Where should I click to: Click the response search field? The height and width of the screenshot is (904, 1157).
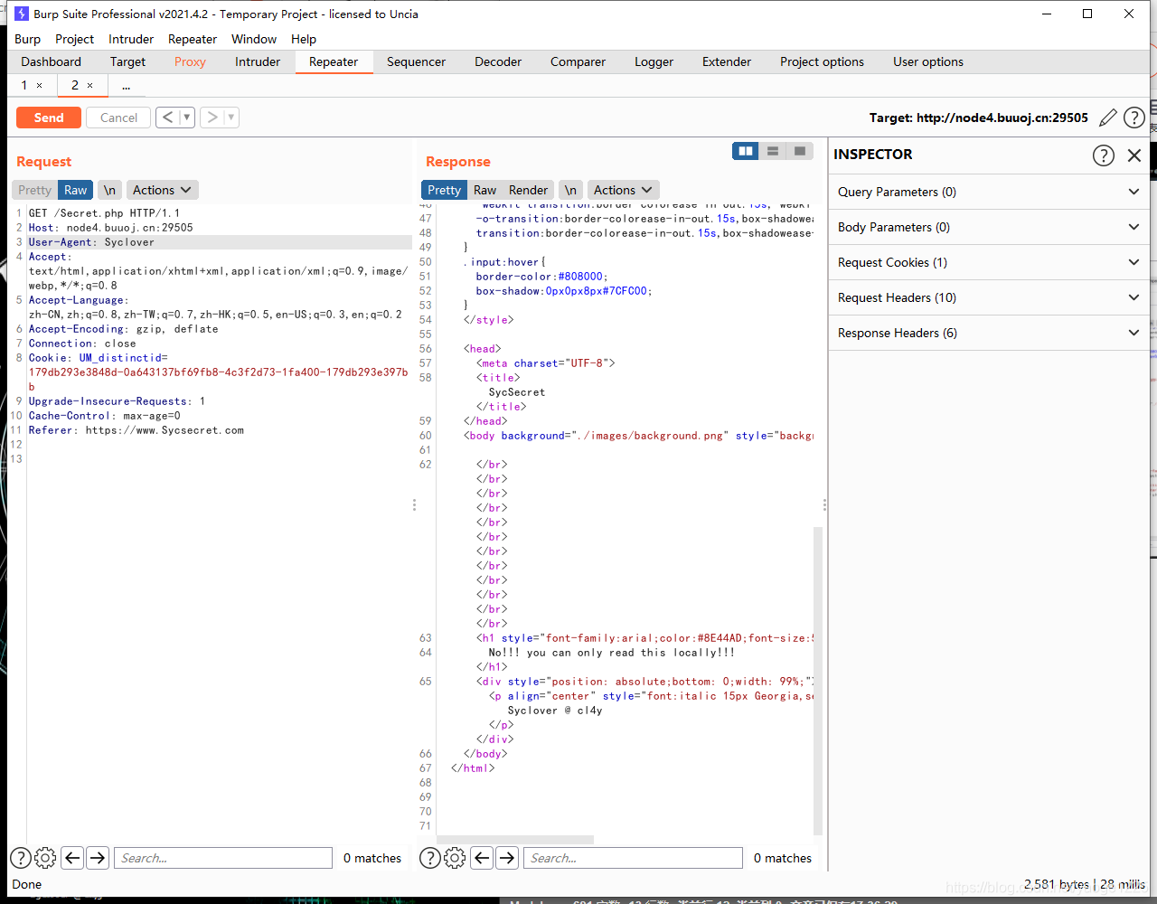633,858
